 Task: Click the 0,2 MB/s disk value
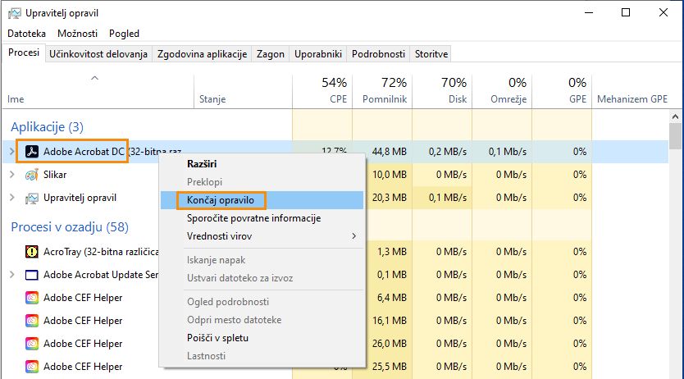point(448,152)
